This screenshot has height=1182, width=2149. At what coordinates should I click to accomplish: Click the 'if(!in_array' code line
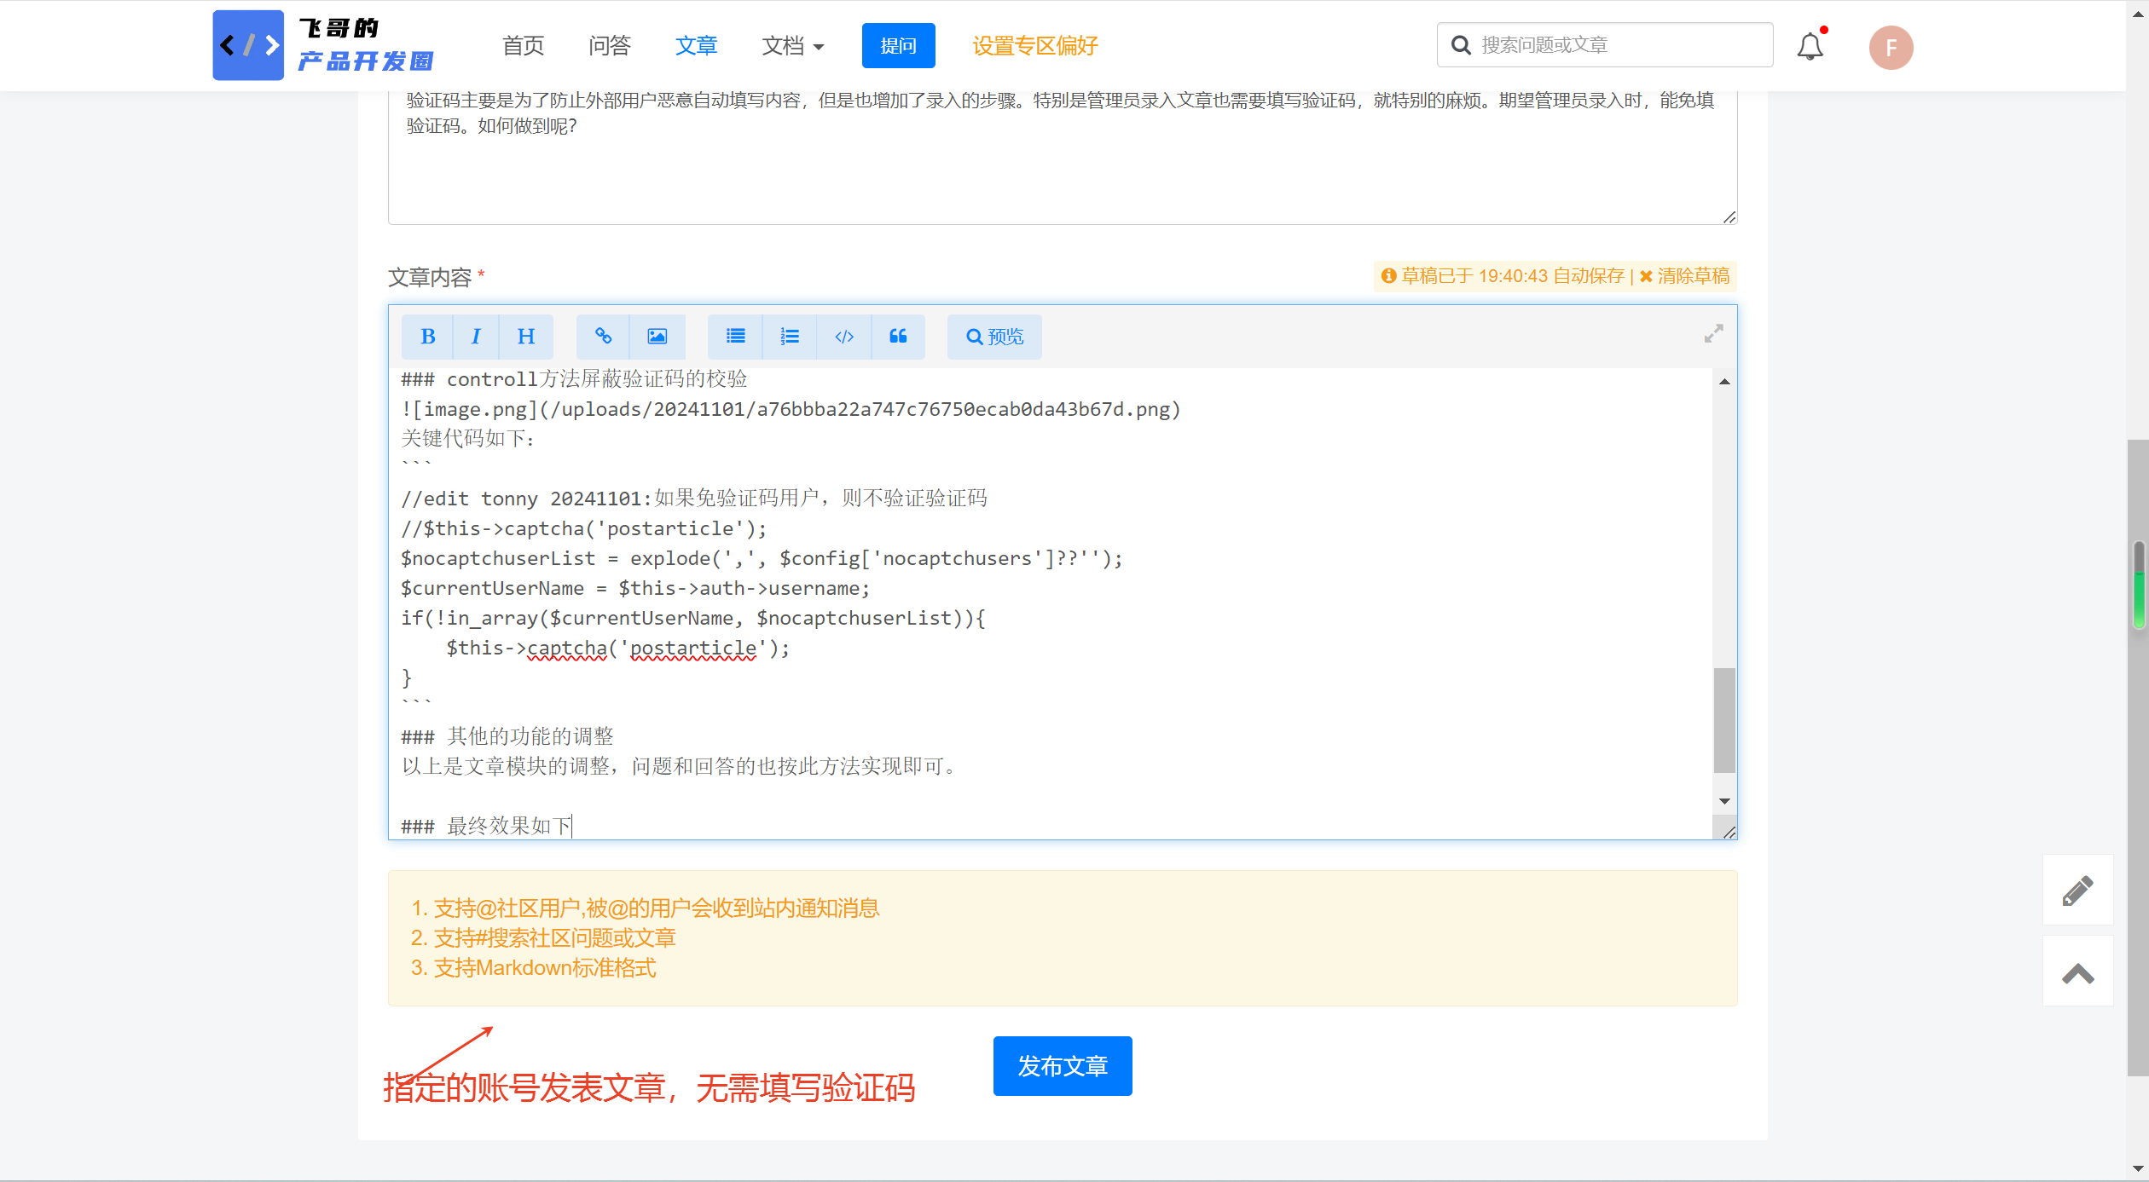pos(693,618)
